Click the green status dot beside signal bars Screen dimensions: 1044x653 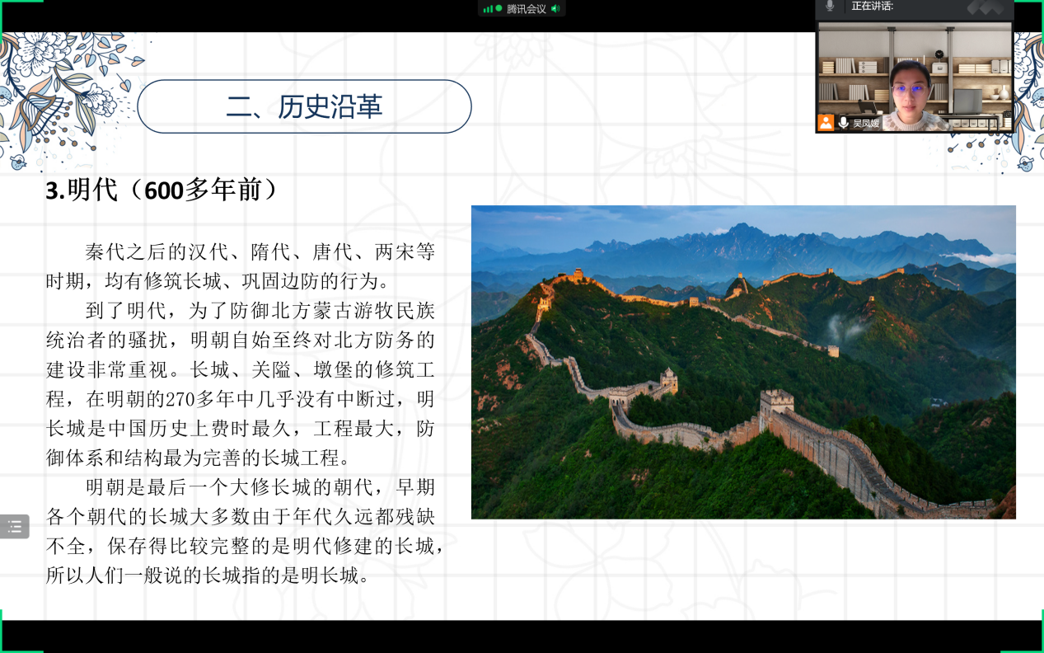click(x=499, y=8)
